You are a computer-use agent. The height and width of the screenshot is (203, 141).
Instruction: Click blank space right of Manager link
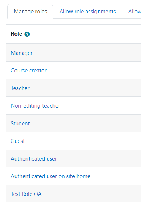coord(86,53)
